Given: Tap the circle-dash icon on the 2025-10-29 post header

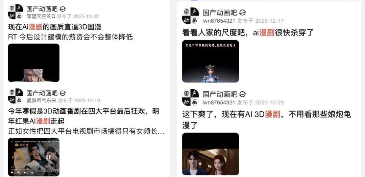Looking at the screenshot, I should 243,94.
